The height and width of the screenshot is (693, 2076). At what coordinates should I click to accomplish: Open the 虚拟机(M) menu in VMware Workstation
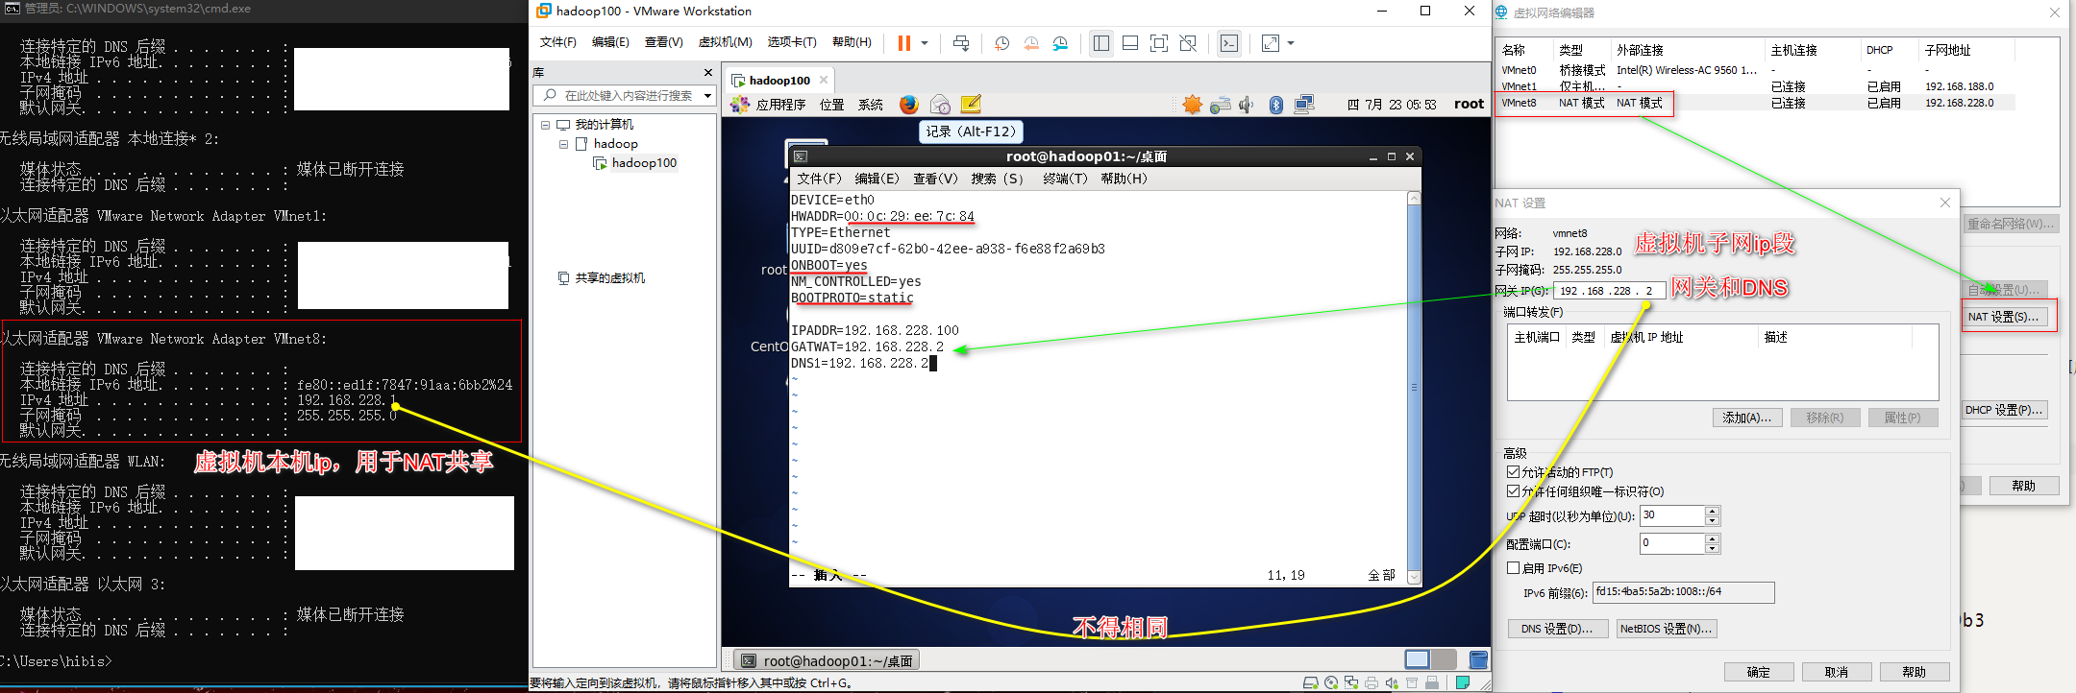725,42
